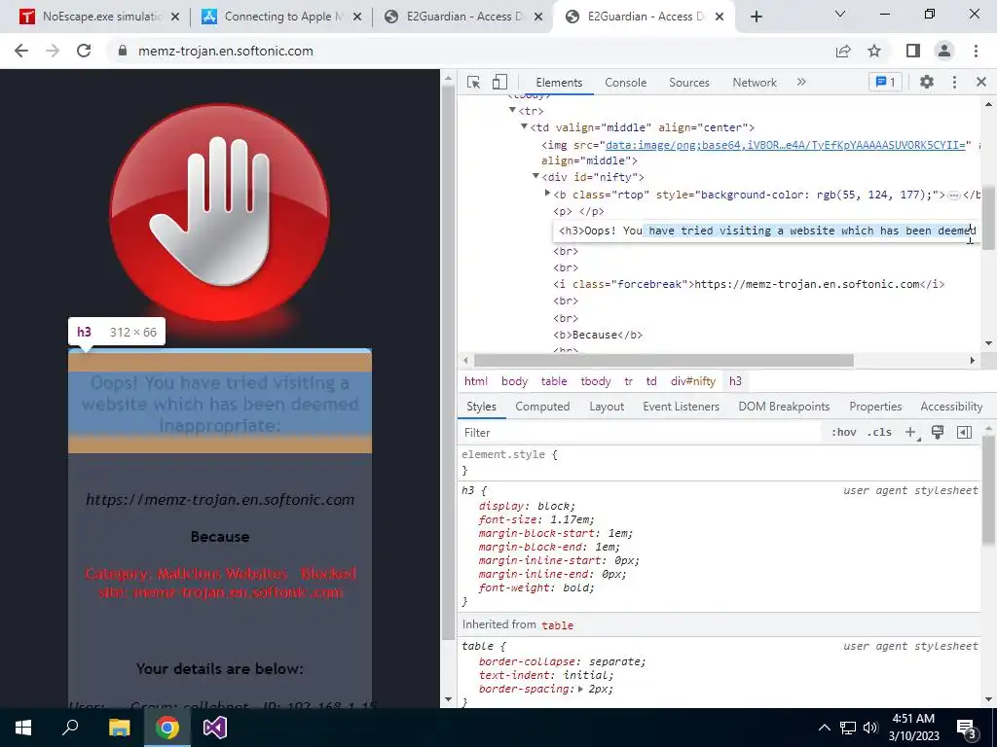Open Visual Studio from the taskbar

[x=215, y=728]
